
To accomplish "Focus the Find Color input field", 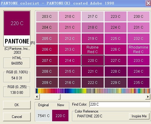I will 120,104.
